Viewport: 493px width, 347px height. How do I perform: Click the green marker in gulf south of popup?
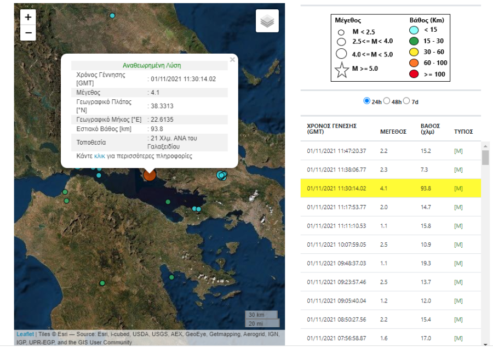coord(168,202)
